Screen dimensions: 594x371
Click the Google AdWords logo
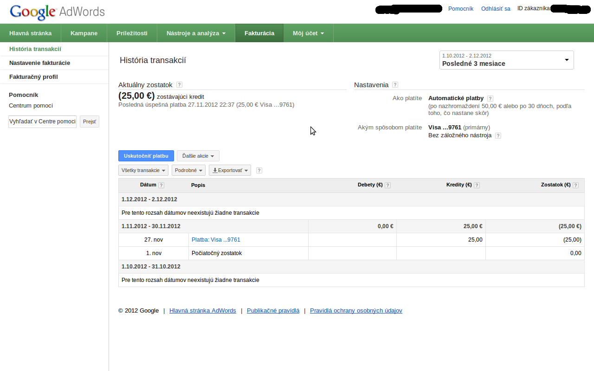coord(57,12)
